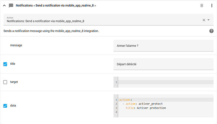Click empty line 4 in data editor
Viewport: 217px width, 124px height.
(x=166, y=112)
